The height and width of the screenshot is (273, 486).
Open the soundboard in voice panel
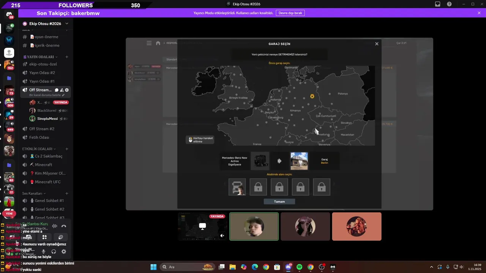(x=61, y=237)
